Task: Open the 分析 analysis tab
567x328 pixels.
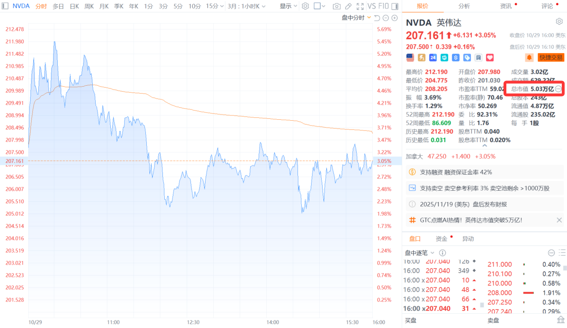Action: tap(464, 6)
